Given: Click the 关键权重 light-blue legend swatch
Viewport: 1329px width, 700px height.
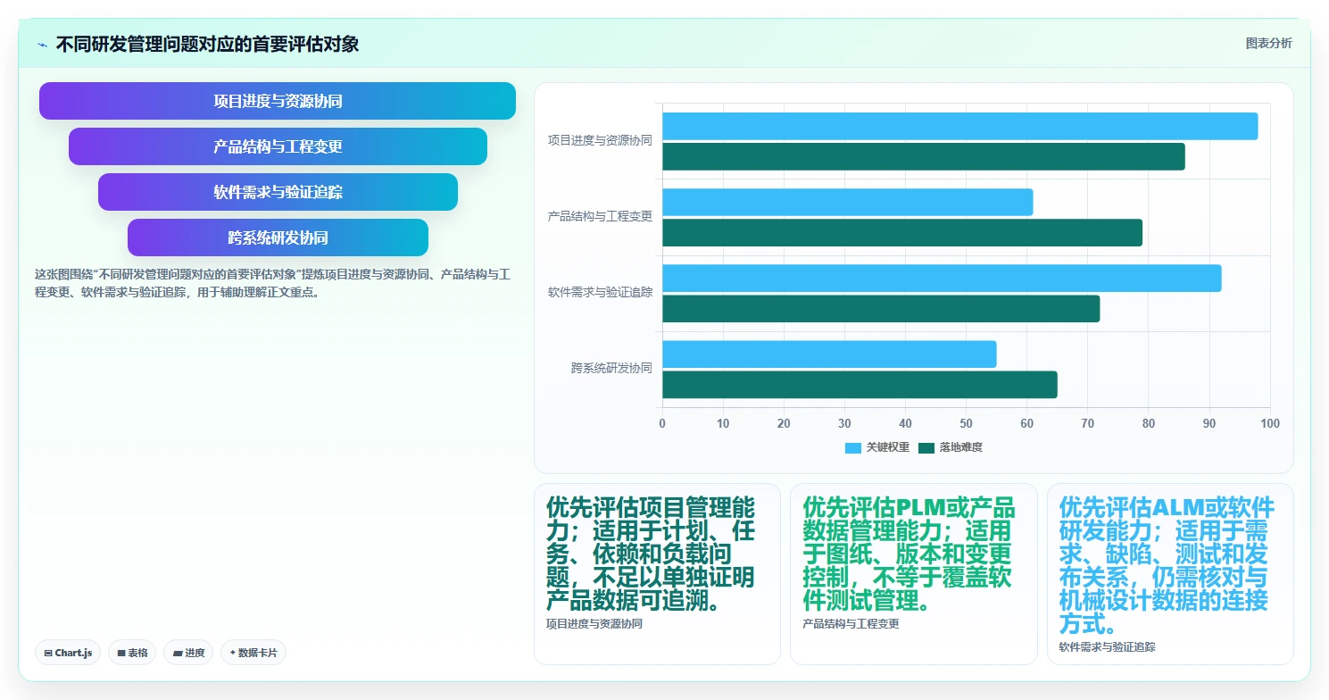Looking at the screenshot, I should (x=853, y=448).
